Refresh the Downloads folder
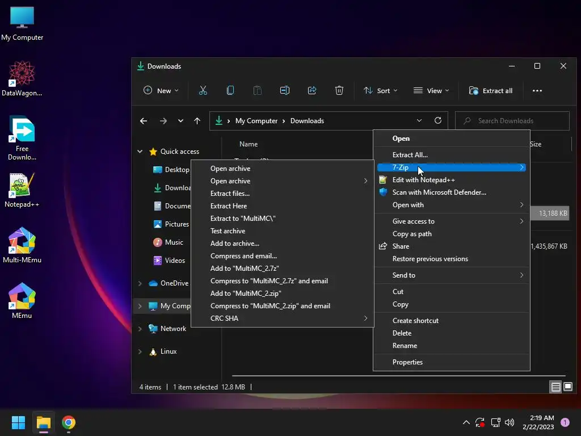The width and height of the screenshot is (581, 436). [x=437, y=120]
